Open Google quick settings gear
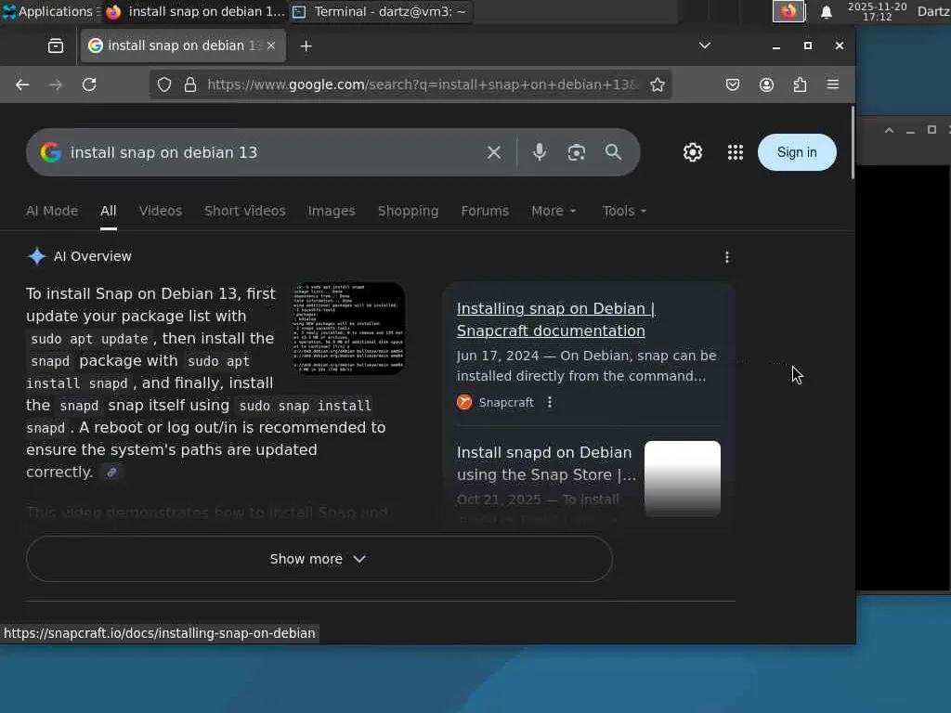This screenshot has height=713, width=951. (693, 152)
